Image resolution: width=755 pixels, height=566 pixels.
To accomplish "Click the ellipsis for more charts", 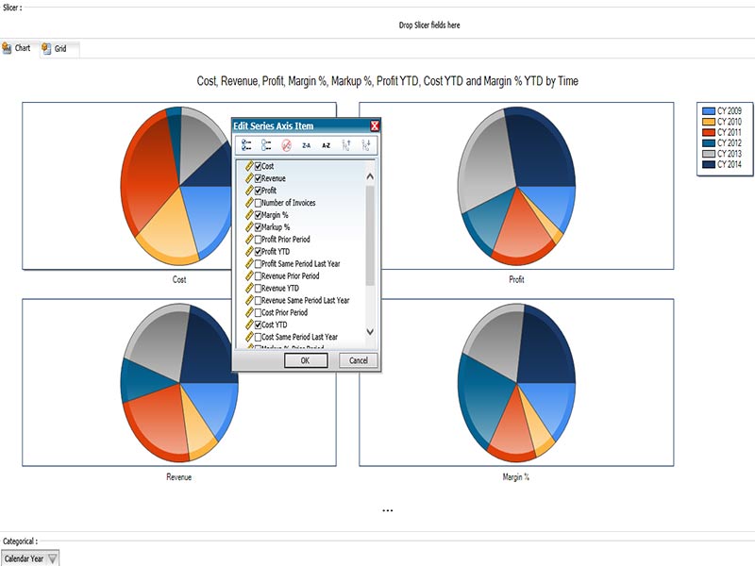I will tap(388, 510).
